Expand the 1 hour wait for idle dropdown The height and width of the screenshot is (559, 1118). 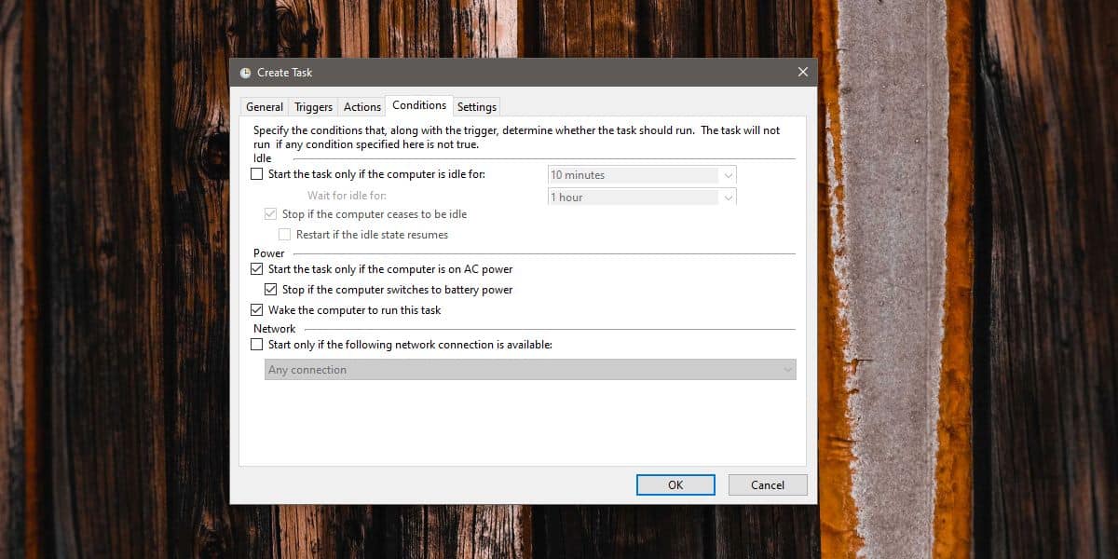642,197
